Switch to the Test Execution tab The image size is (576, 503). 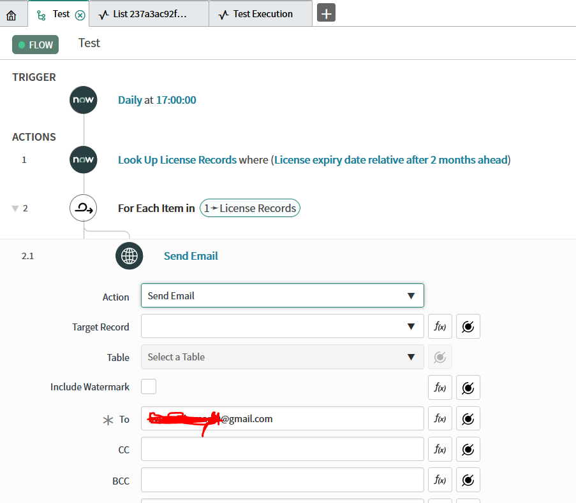[260, 14]
